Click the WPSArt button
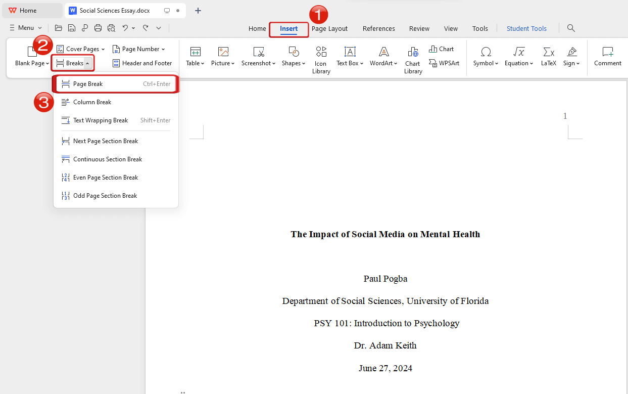 [x=444, y=63]
